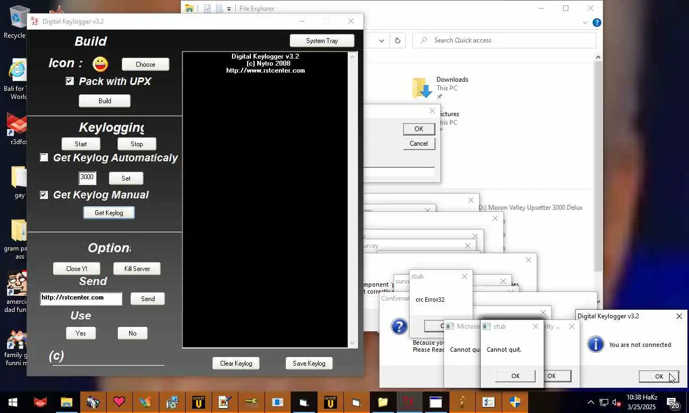
Task: Click the Stop keylogging button
Action: pos(137,144)
